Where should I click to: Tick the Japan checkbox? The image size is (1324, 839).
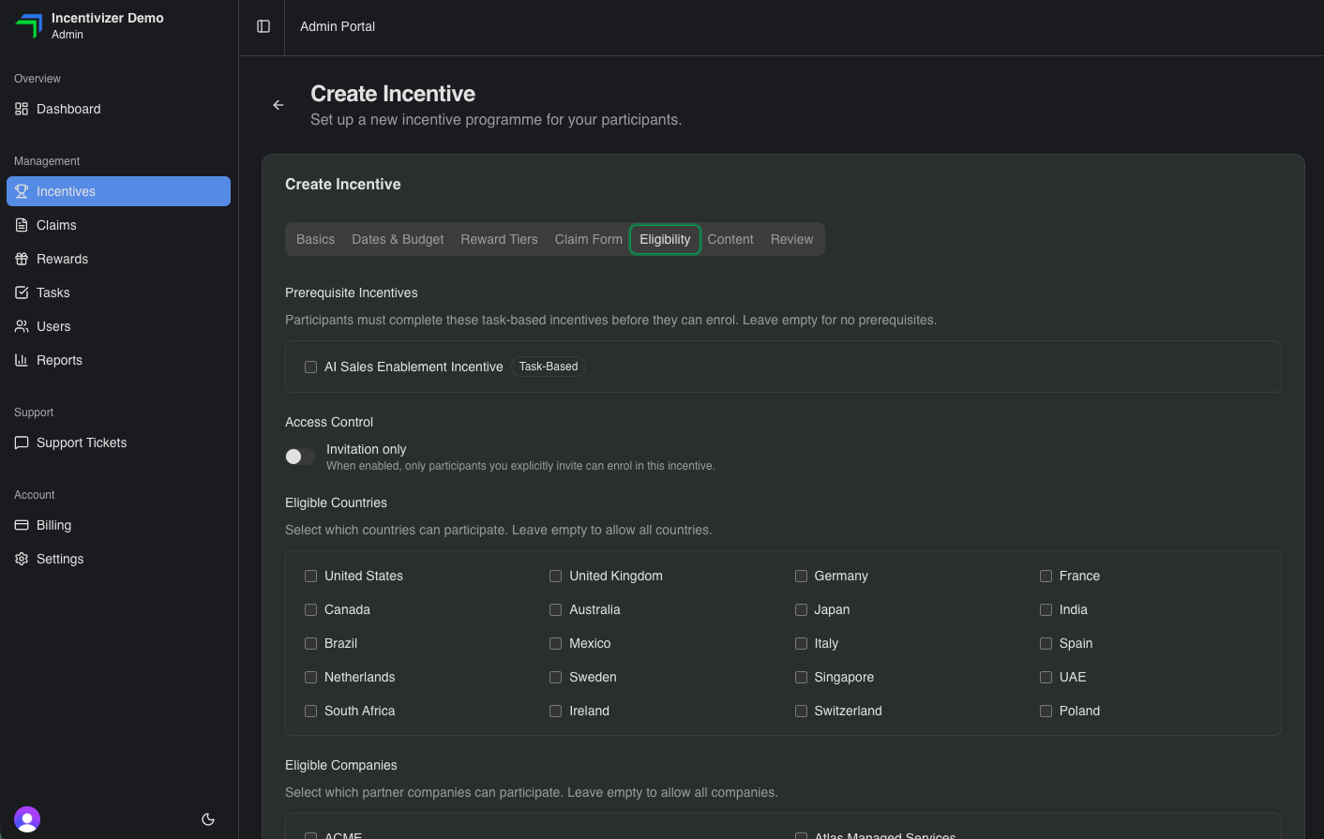coord(801,609)
